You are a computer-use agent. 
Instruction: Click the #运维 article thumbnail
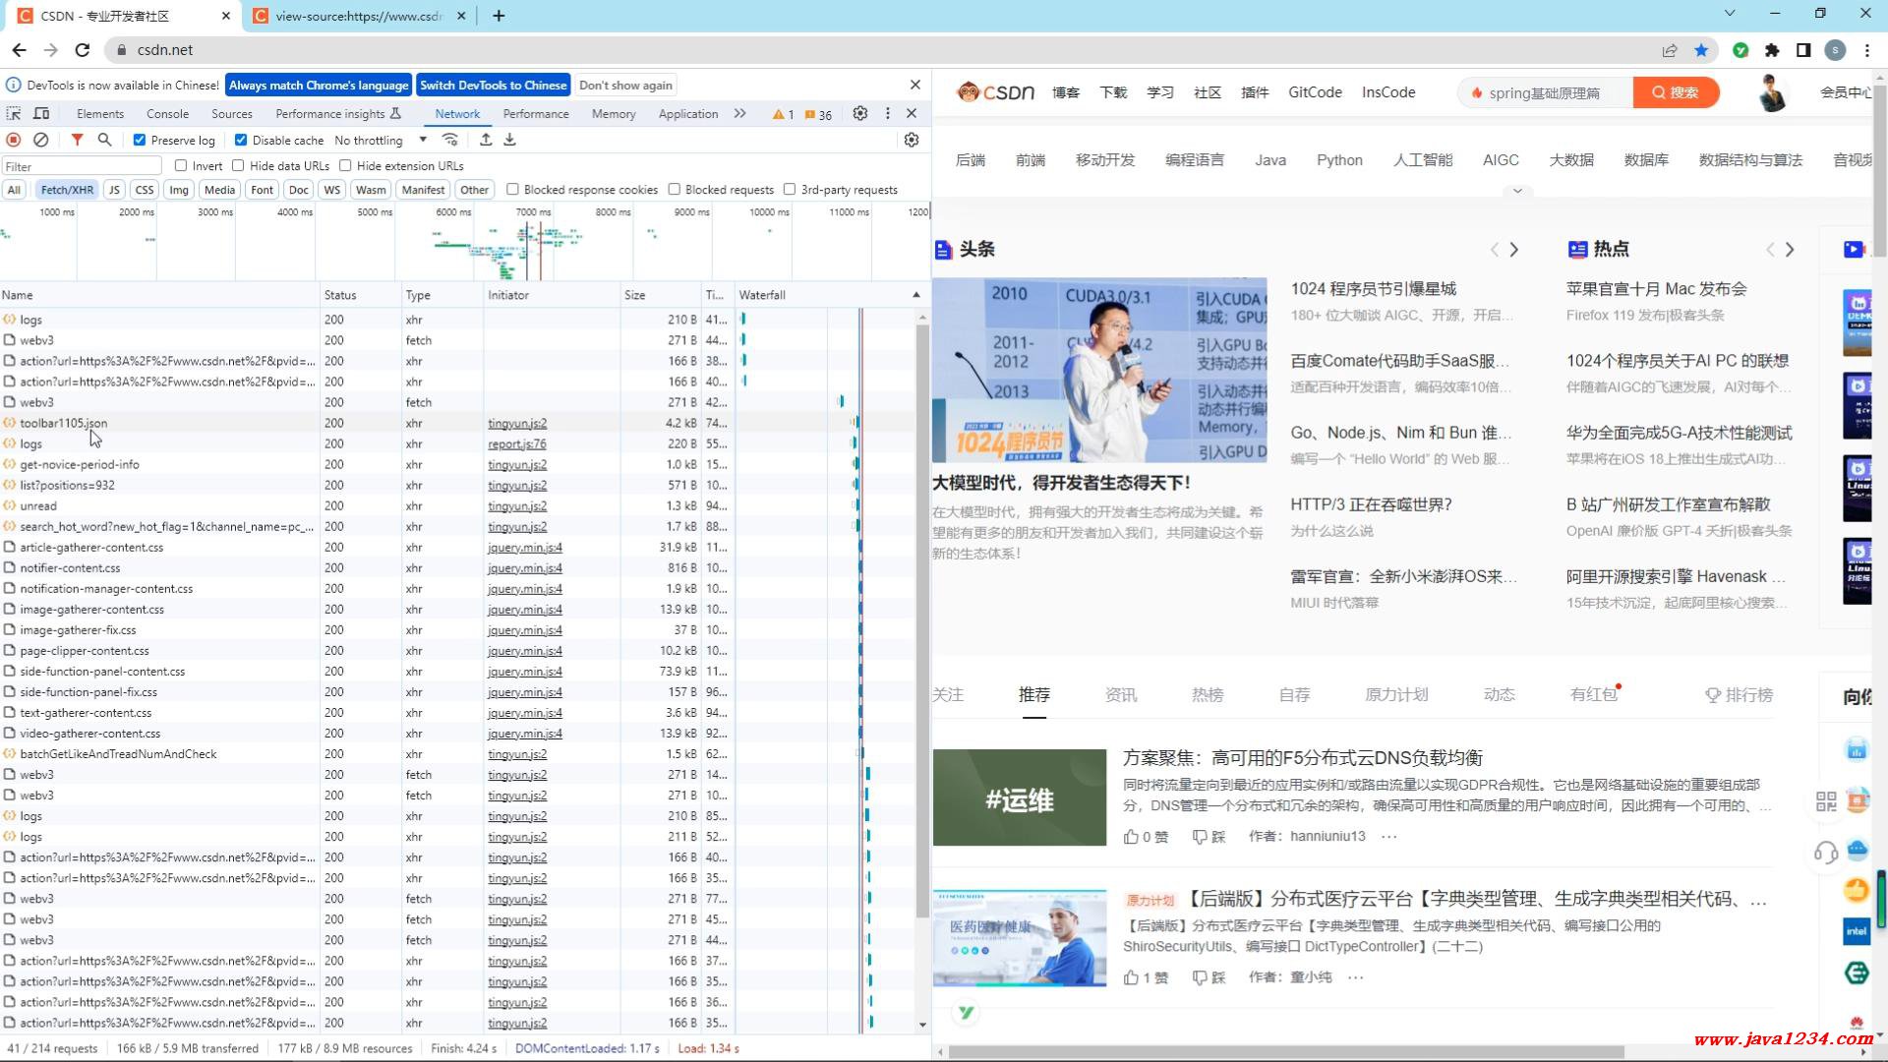(1020, 797)
